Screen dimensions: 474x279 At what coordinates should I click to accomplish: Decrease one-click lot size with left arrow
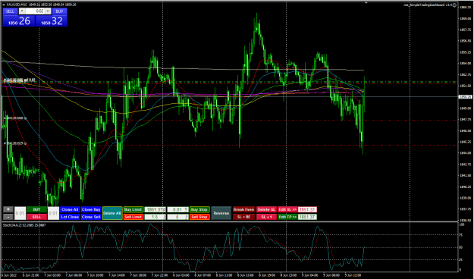coord(22,11)
